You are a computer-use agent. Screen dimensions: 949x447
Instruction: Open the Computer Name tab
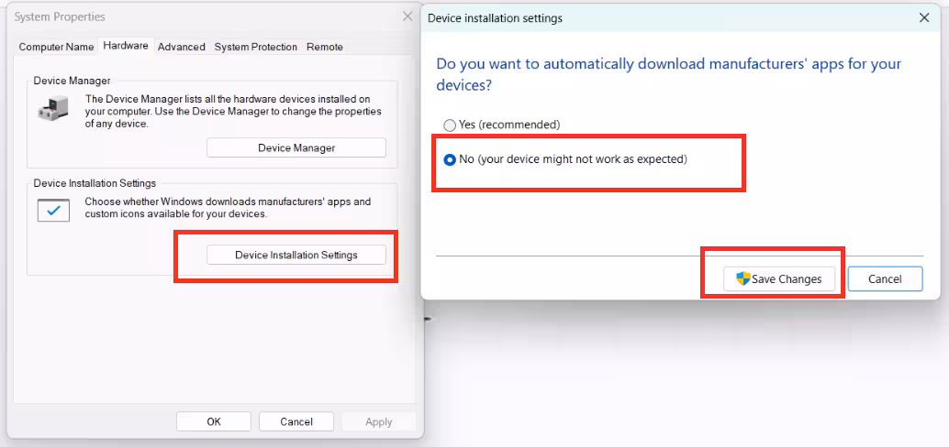[56, 47]
